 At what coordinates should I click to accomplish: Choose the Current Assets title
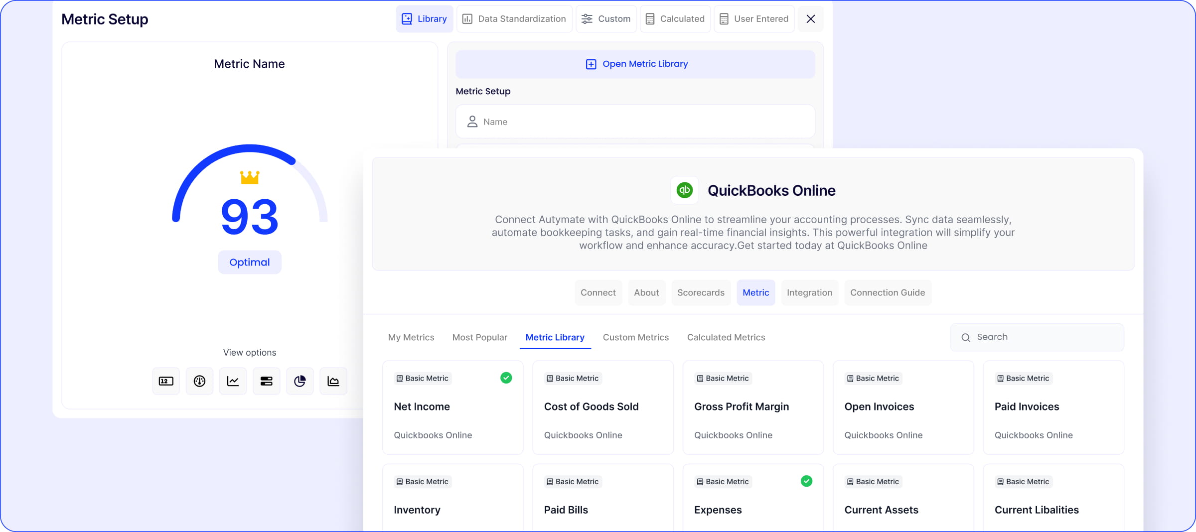tap(882, 510)
